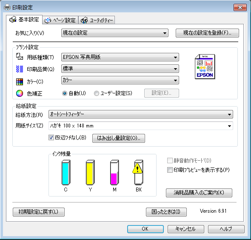Screen dimensions: 251x240
Task: Click the キャンセル button
Action: (x=185, y=229)
